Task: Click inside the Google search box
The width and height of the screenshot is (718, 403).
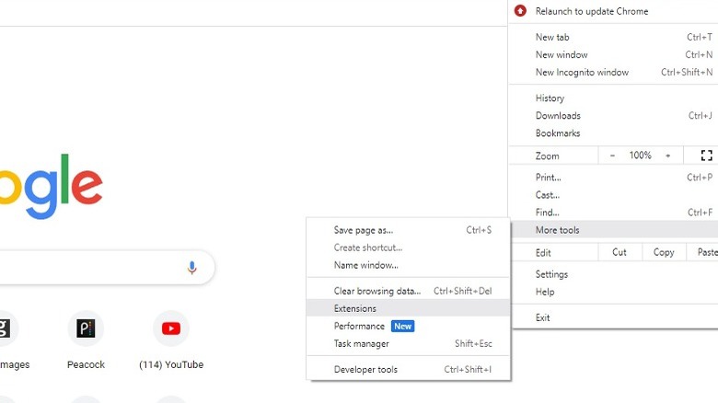Action: [x=92, y=268]
